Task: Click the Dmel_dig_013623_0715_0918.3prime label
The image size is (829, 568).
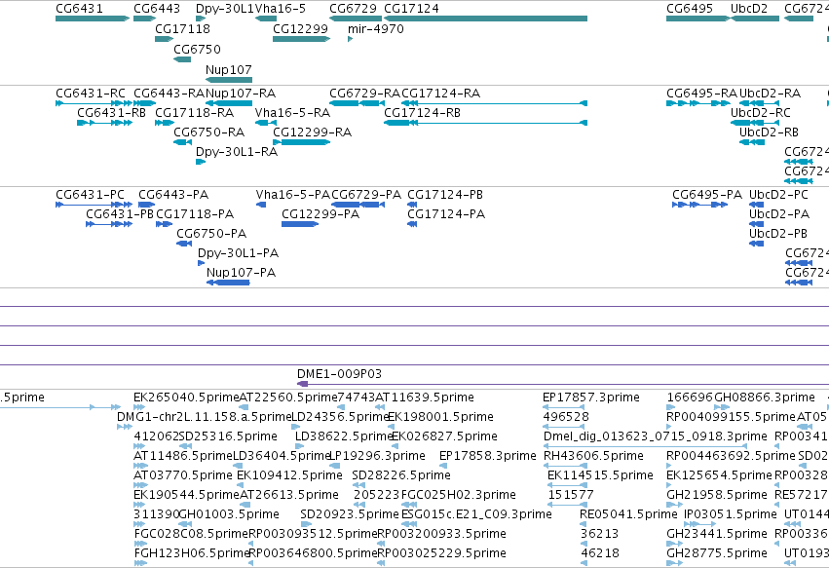Action: pos(655,436)
